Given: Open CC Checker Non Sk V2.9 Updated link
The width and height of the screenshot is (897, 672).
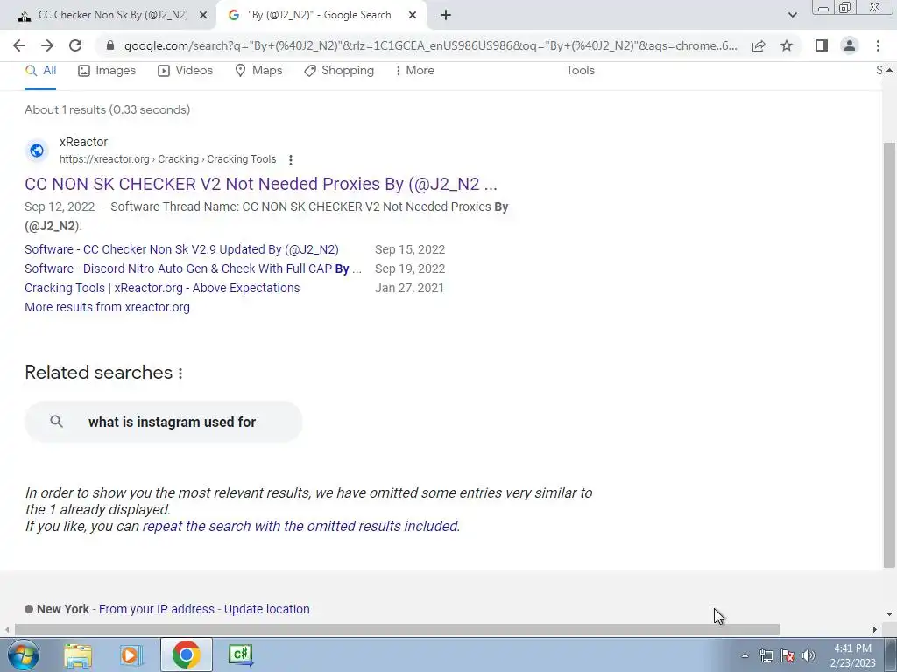Looking at the screenshot, I should point(181,249).
